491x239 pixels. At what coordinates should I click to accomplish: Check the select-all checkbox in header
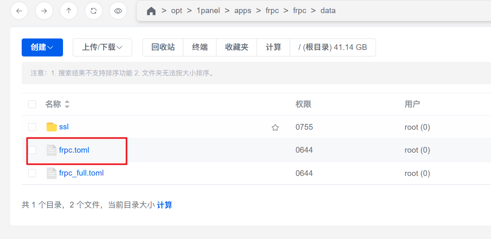point(32,104)
